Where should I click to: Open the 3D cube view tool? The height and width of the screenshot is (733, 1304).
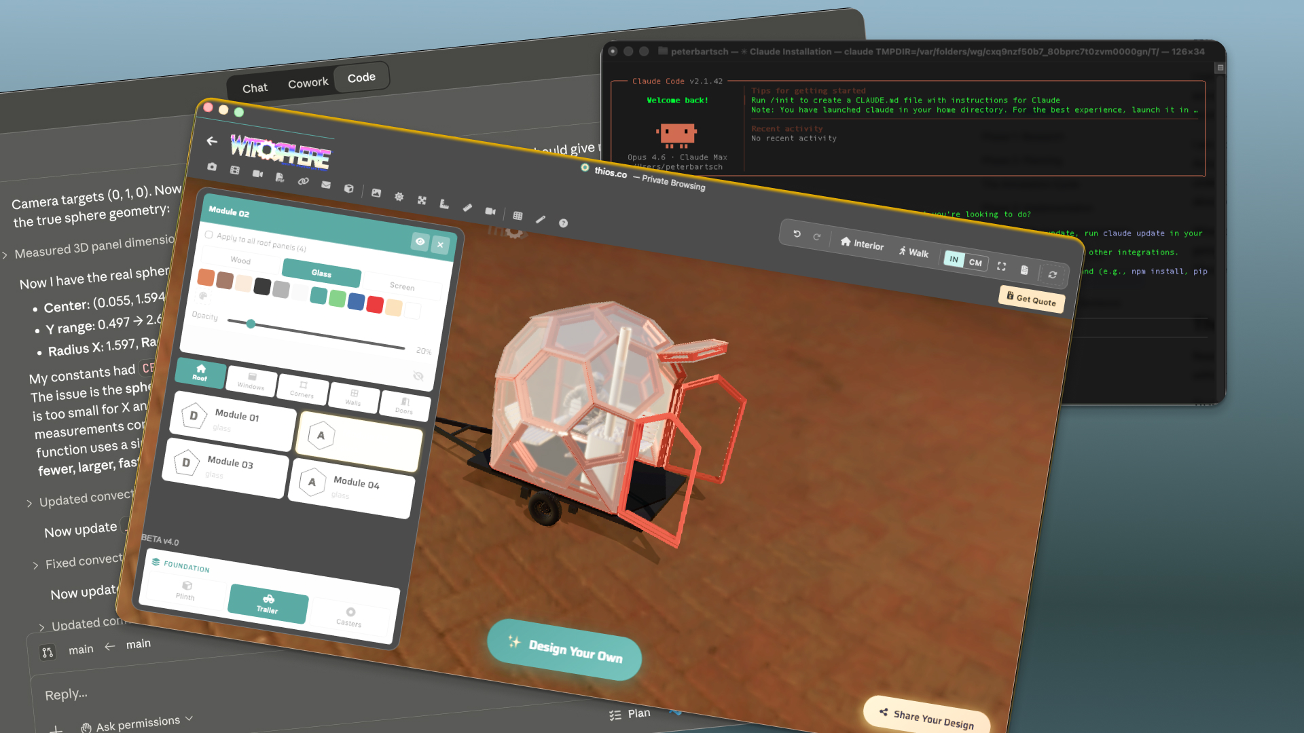click(348, 190)
